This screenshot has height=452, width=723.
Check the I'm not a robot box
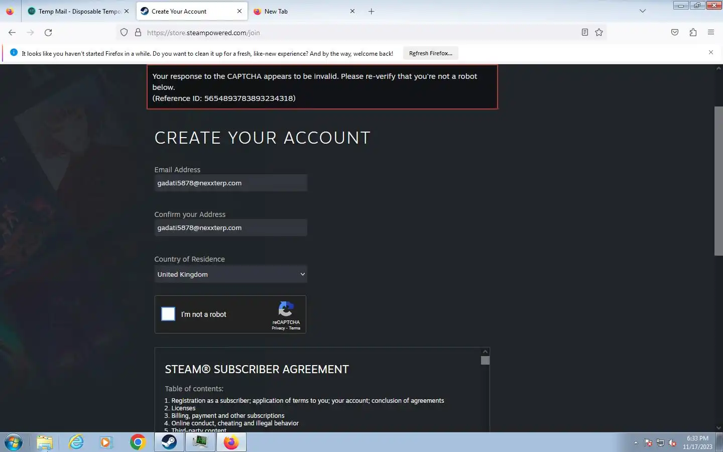[x=168, y=314]
